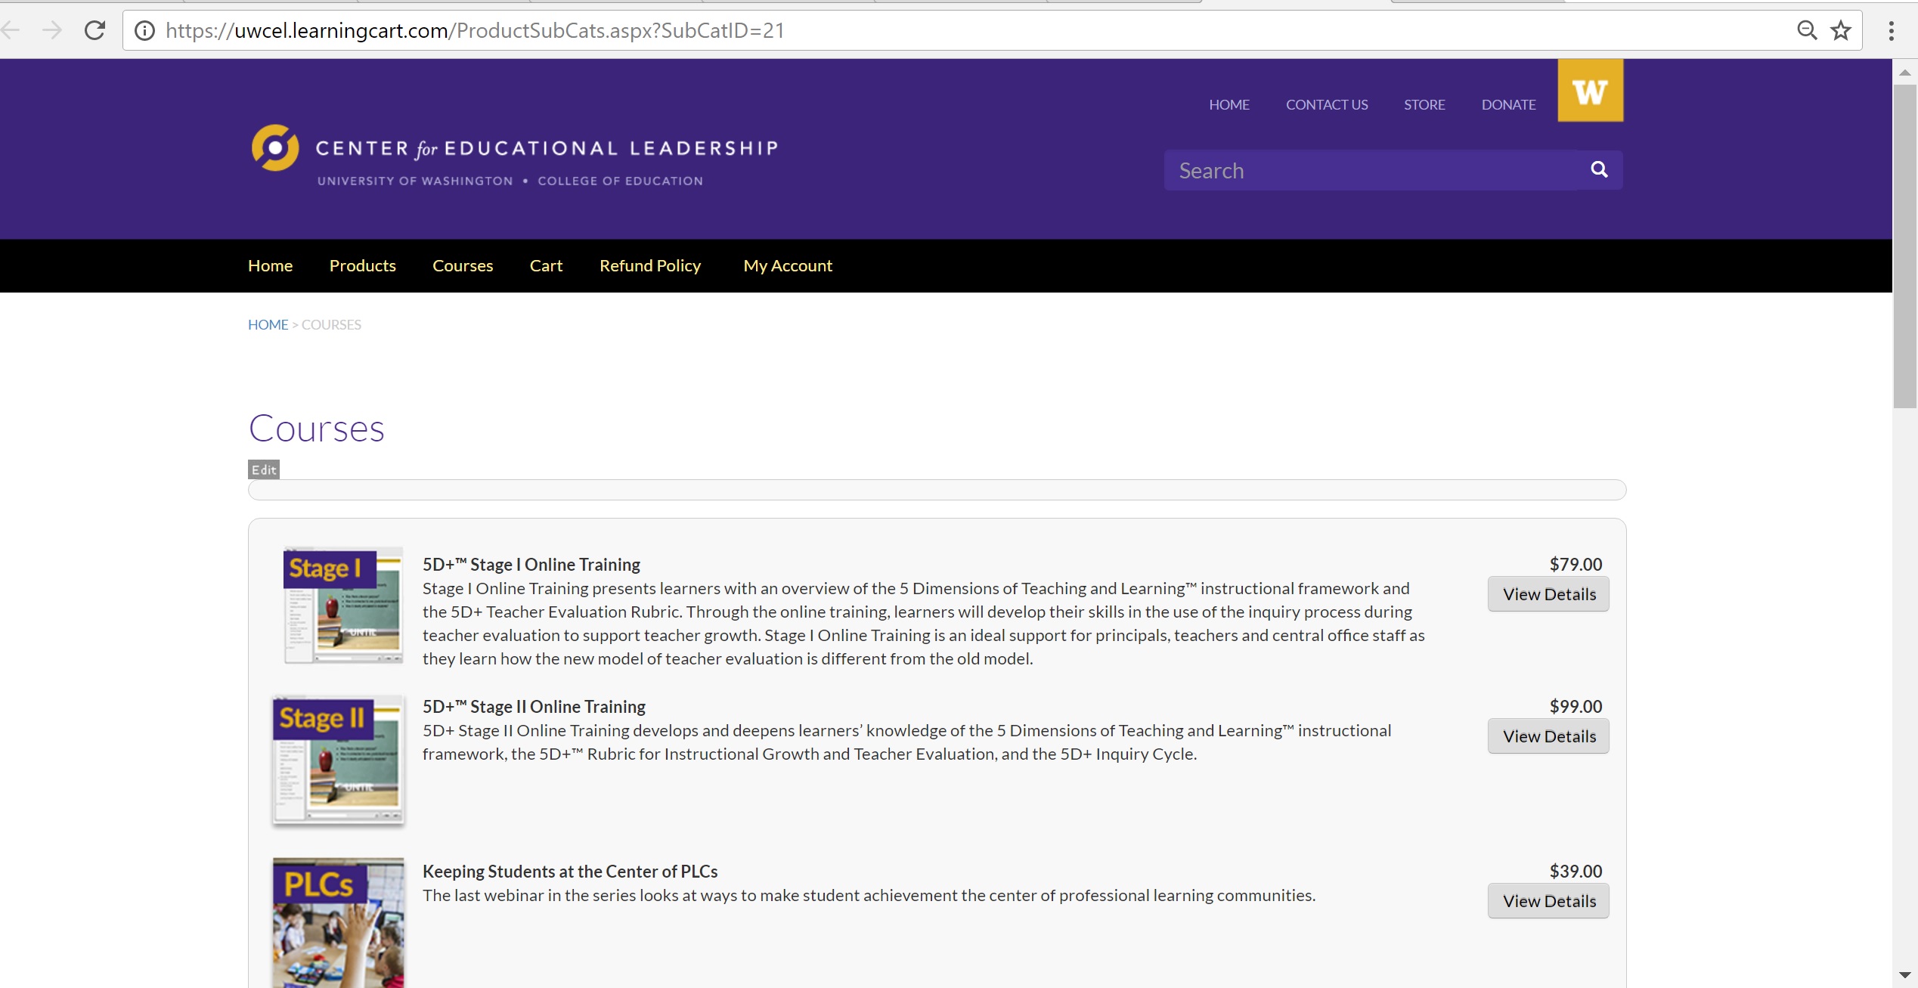Click the gold W University of Washington logo
The width and height of the screenshot is (1918, 988).
tap(1590, 91)
